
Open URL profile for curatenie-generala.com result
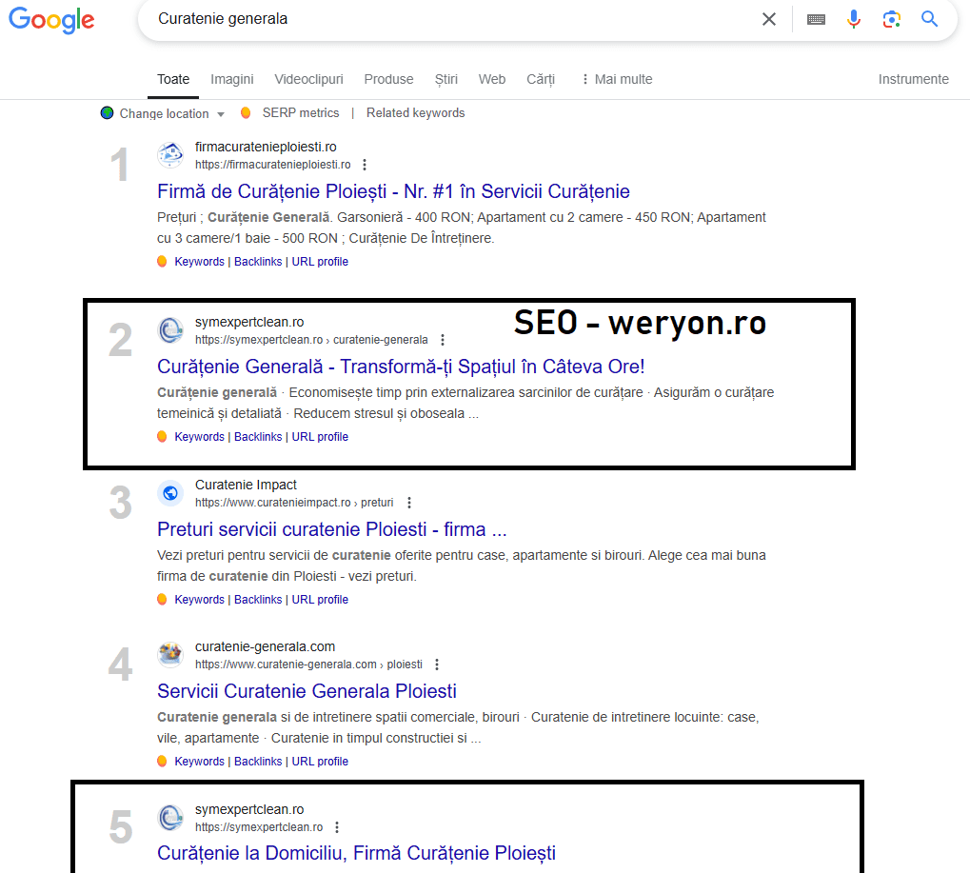pyautogui.click(x=320, y=761)
